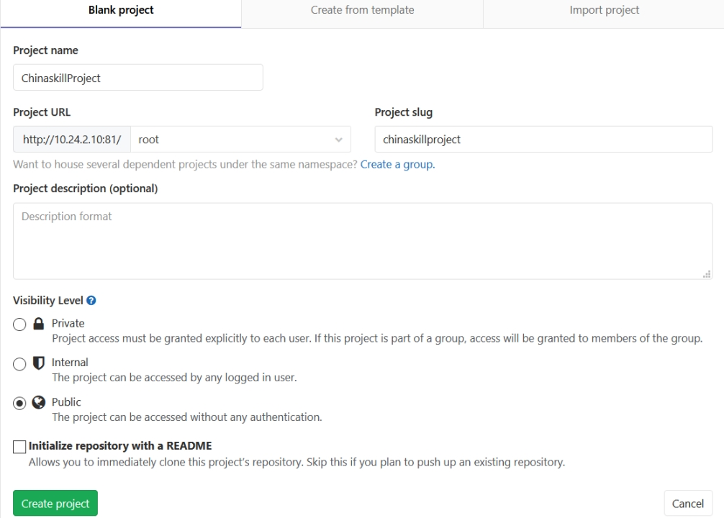724x518 pixels.
Task: Click the Project description (optional) label
Action: point(86,188)
